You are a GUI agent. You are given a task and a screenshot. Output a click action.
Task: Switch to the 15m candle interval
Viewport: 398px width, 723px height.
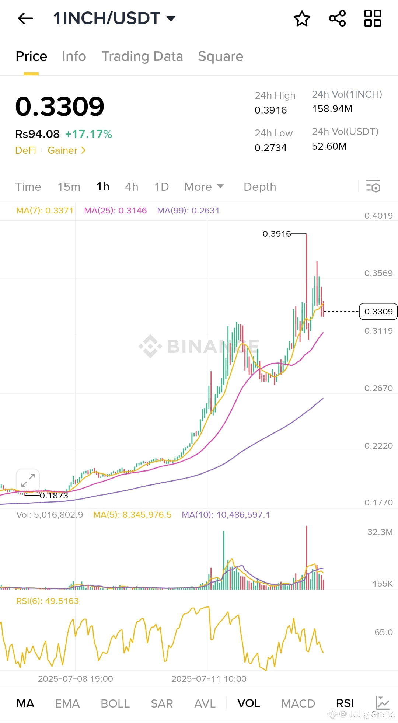coord(69,187)
